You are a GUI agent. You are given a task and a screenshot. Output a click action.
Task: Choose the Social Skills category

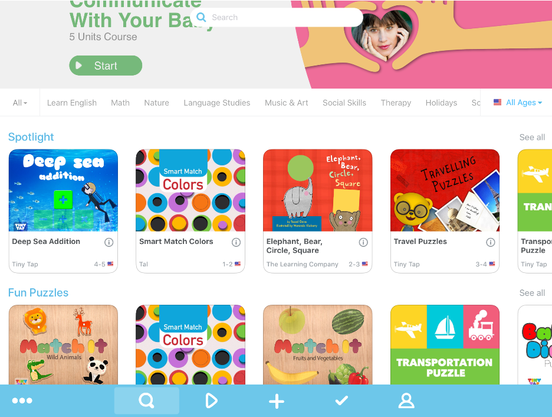(344, 103)
